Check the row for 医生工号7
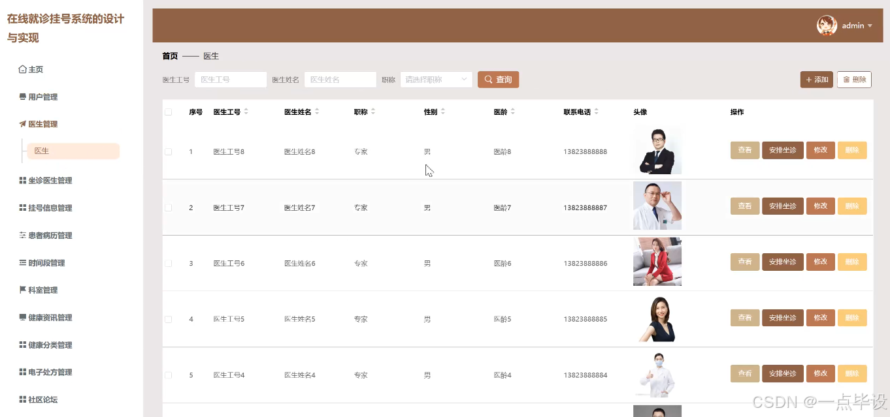The width and height of the screenshot is (890, 417). point(168,208)
